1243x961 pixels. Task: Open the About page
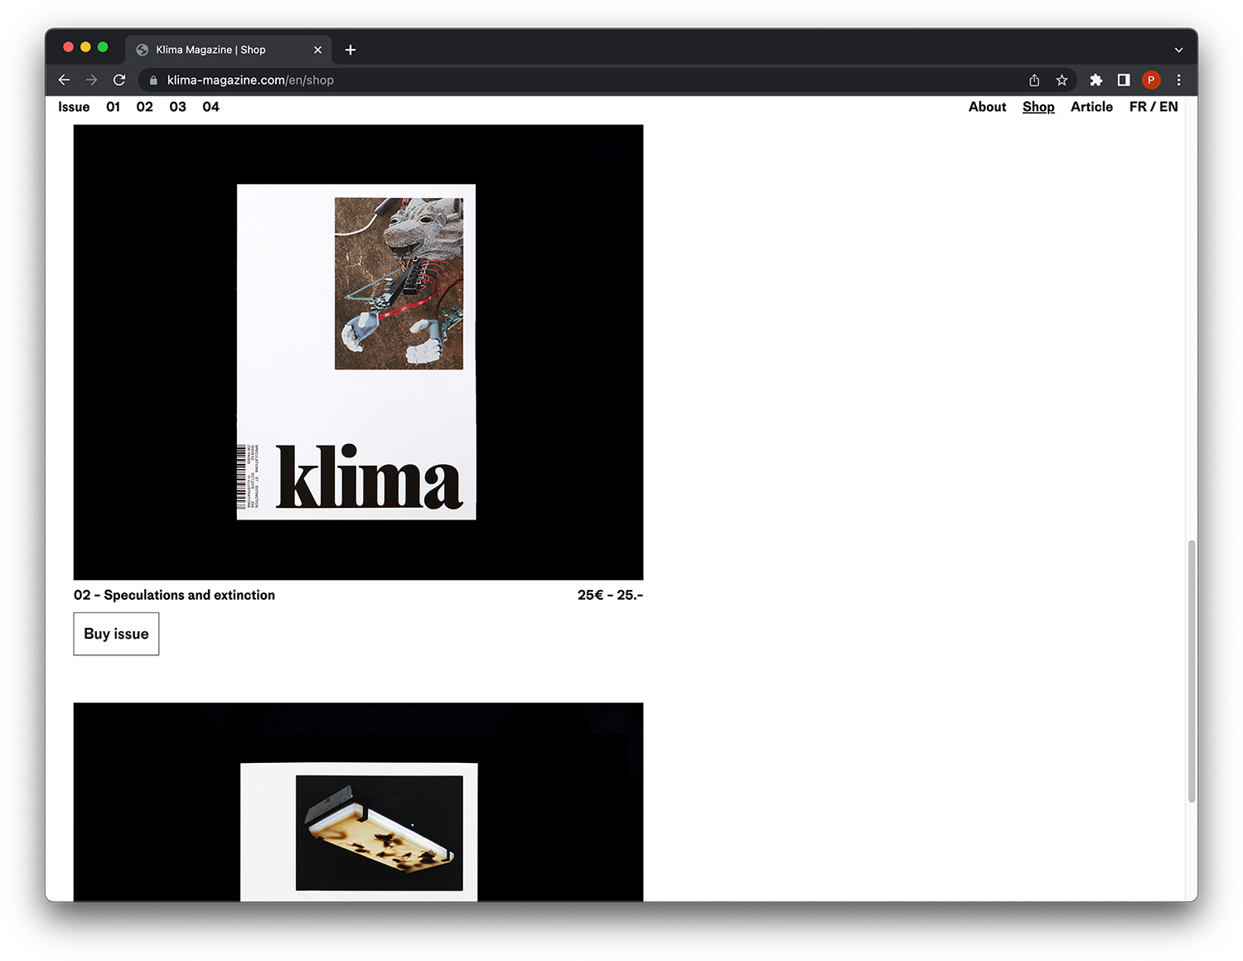point(987,107)
